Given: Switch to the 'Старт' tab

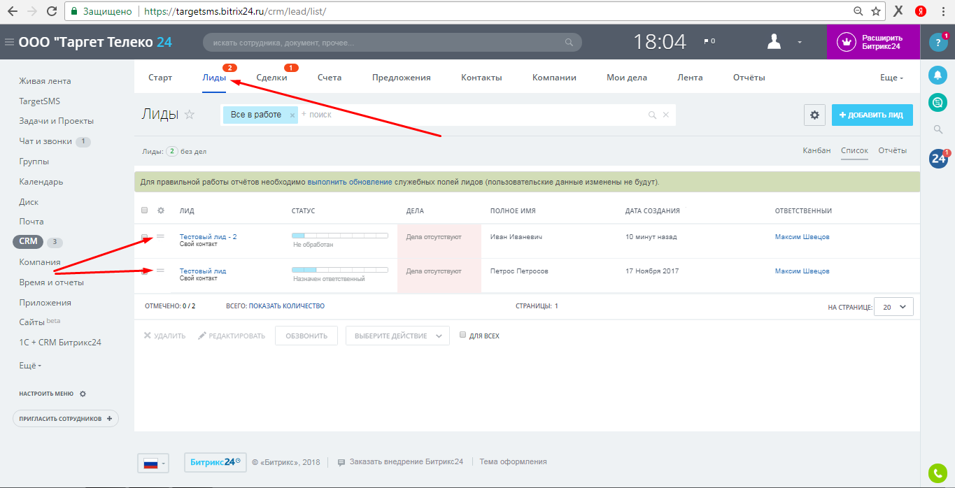Looking at the screenshot, I should point(160,78).
